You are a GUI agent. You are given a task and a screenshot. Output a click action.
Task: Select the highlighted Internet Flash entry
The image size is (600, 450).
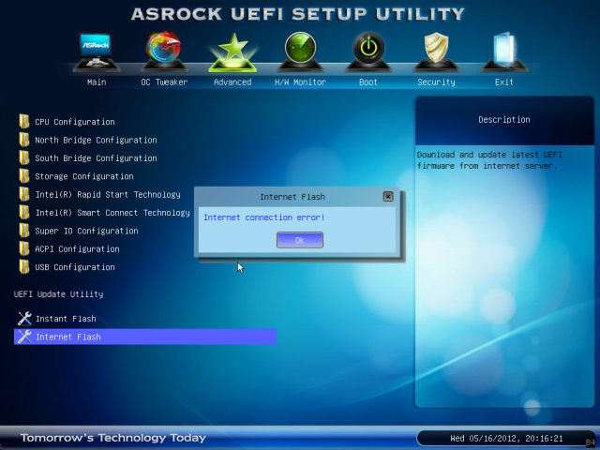(145, 337)
